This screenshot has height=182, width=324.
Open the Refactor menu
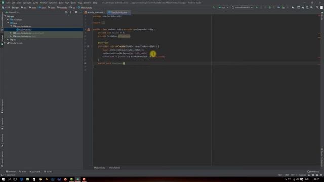click(x=53, y=3)
